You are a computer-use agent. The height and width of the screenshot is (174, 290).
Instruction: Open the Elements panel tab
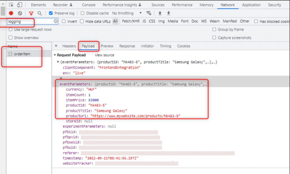38,5
